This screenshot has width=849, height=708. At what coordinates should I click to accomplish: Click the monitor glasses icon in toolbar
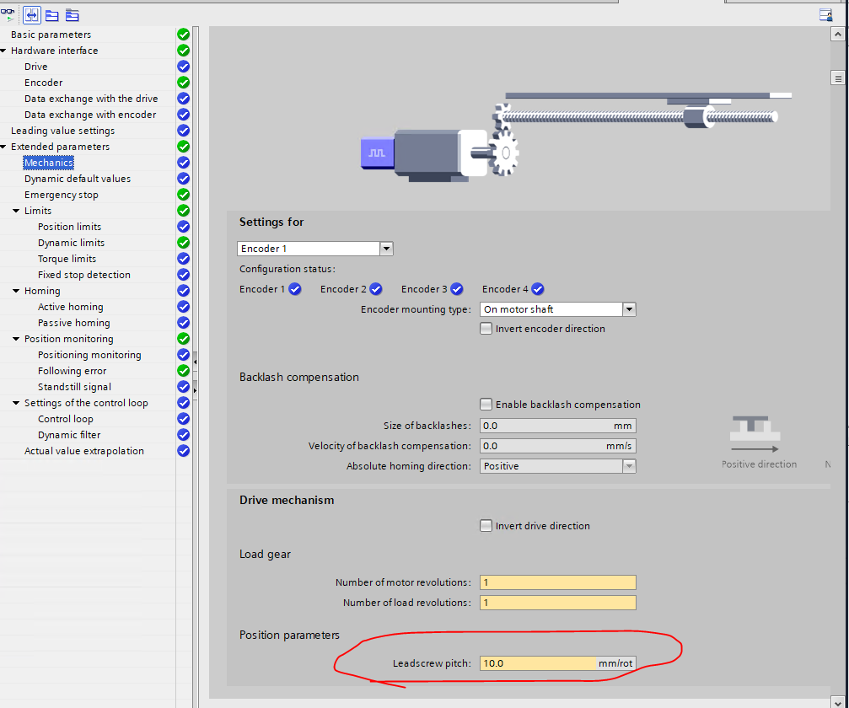coord(8,13)
